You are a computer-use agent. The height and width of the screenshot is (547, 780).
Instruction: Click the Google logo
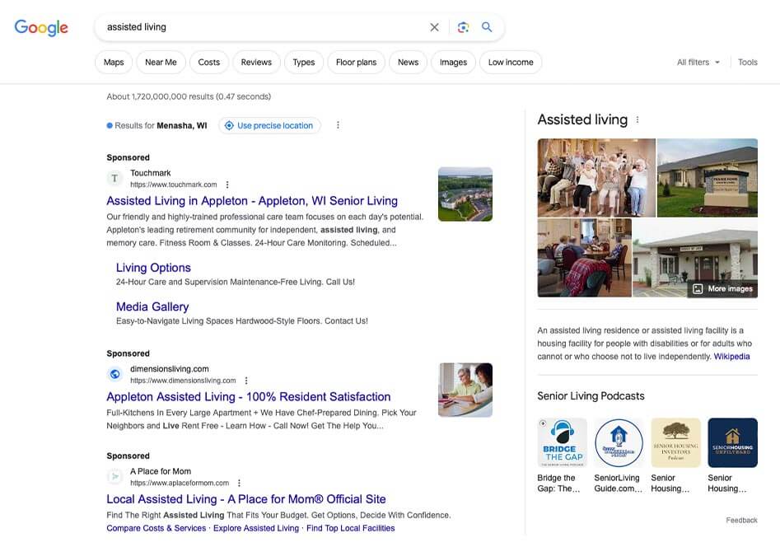point(41,27)
